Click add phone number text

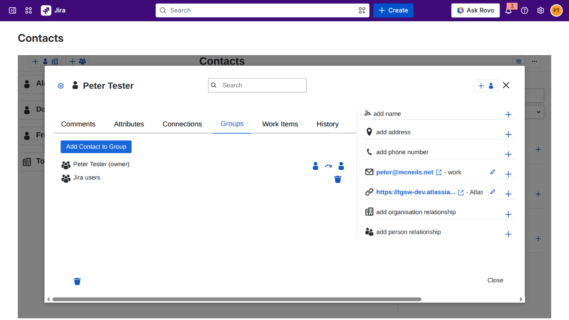[402, 152]
